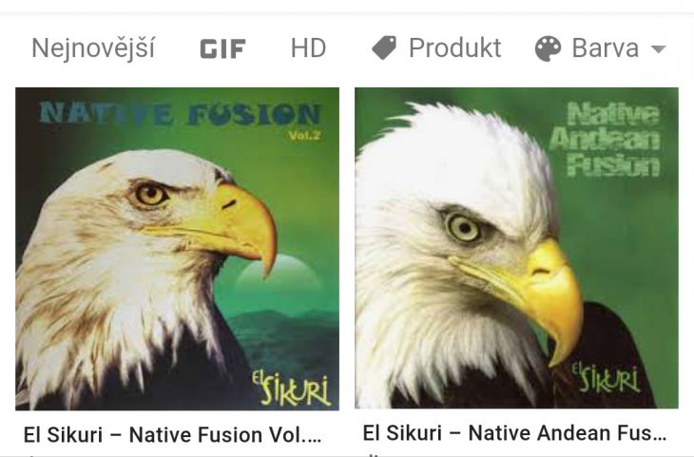Open the Native Andean Fusion album thumbnail

pyautogui.click(x=516, y=248)
